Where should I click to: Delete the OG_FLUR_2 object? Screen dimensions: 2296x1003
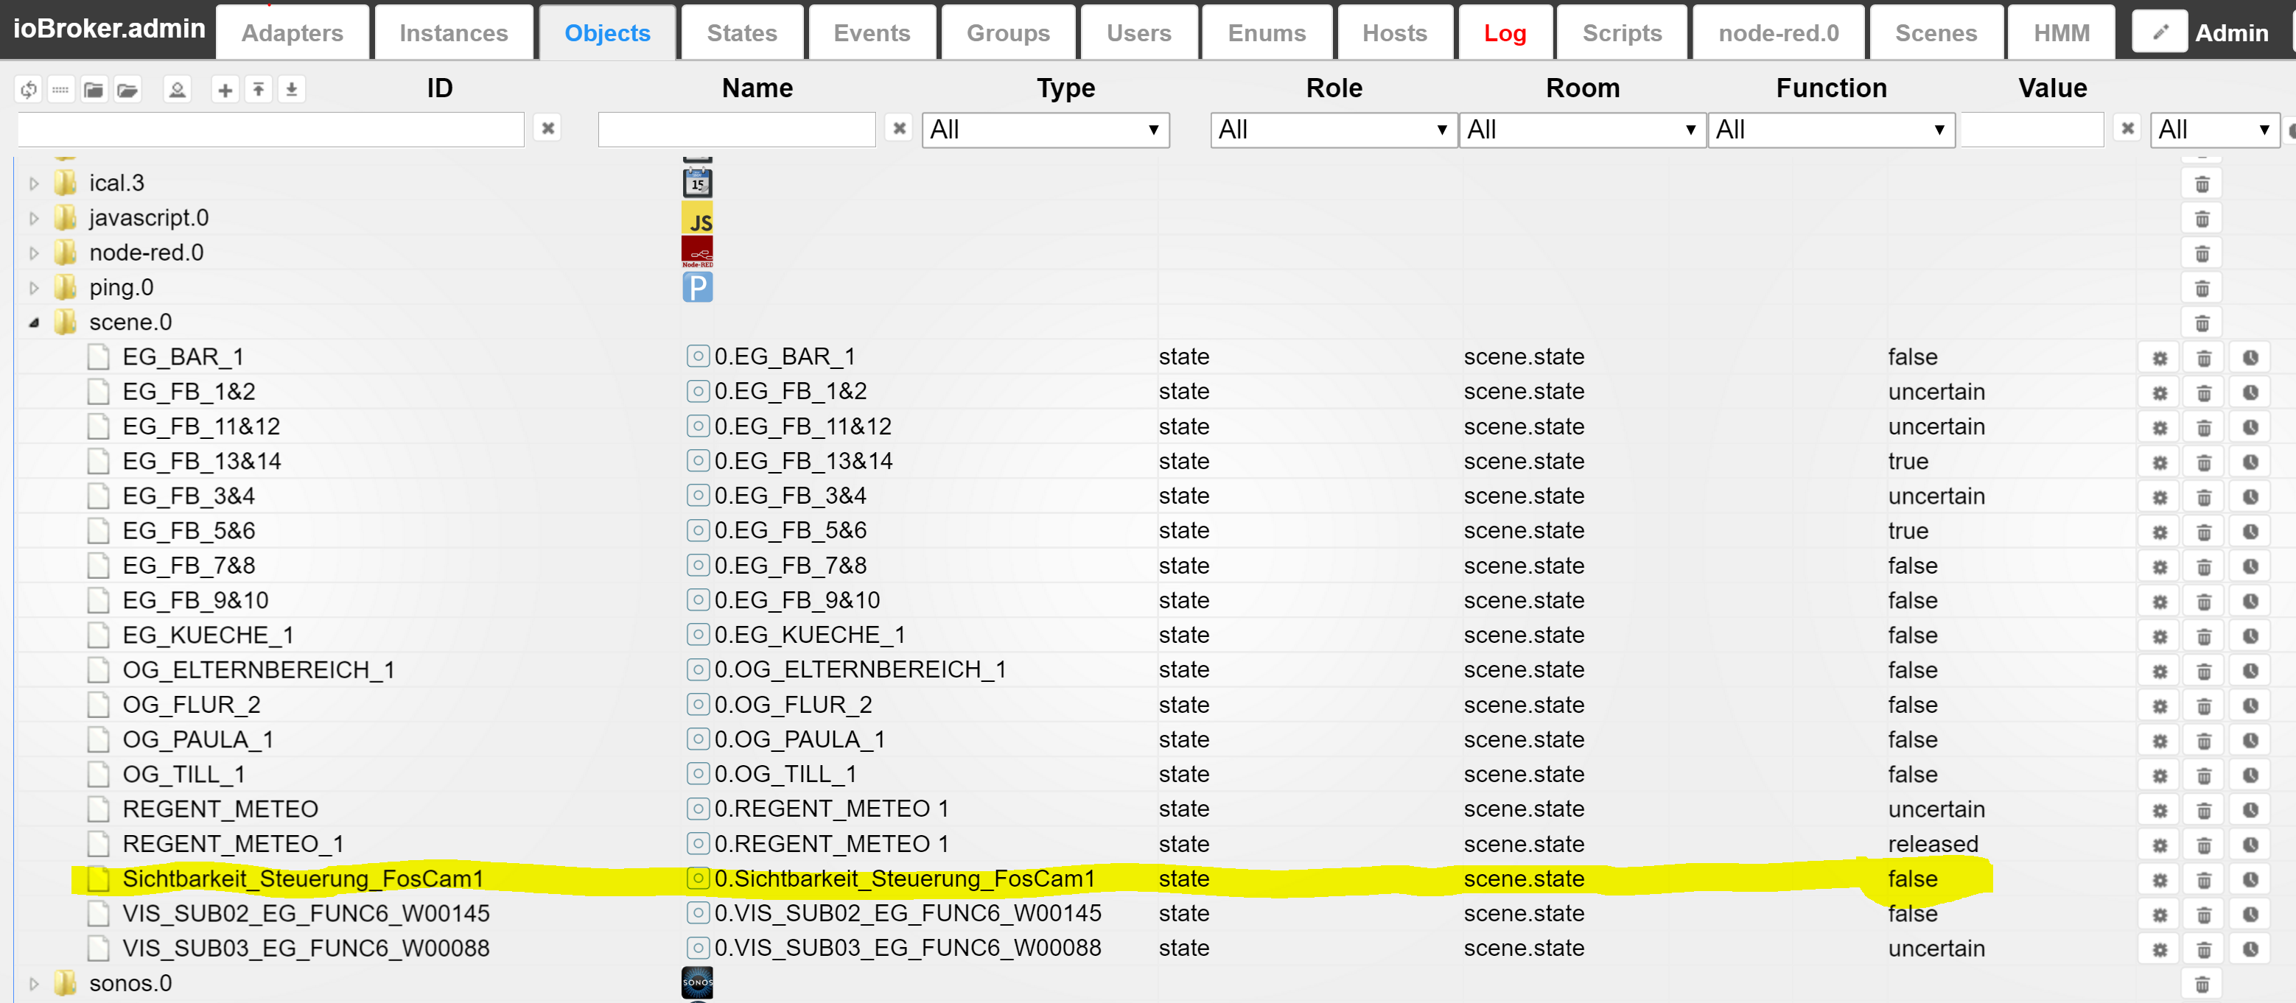2203,705
